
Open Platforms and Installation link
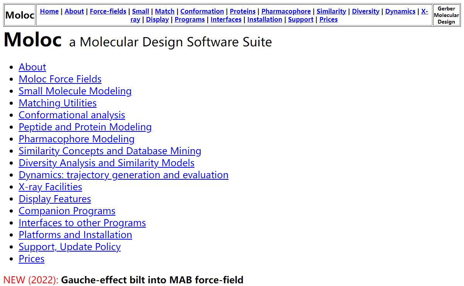(x=75, y=235)
